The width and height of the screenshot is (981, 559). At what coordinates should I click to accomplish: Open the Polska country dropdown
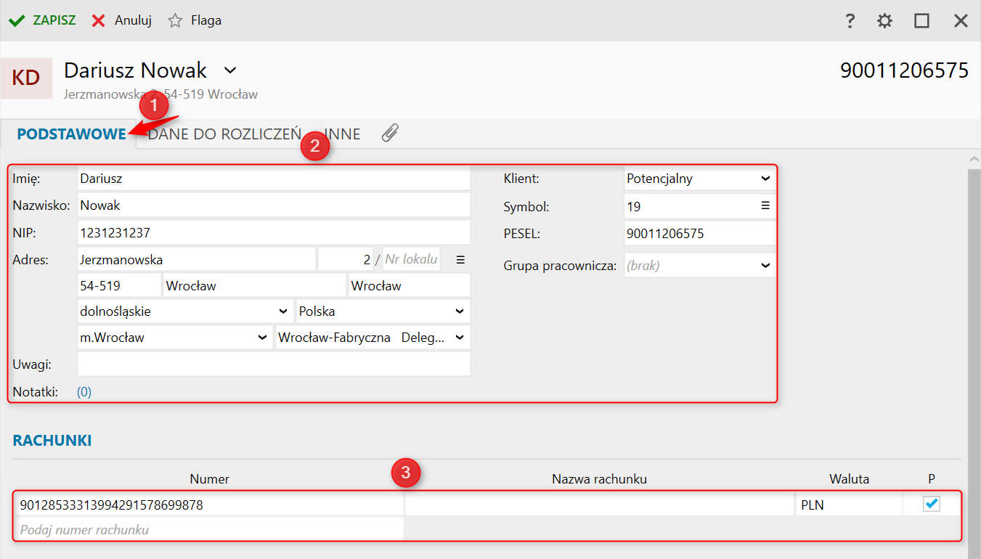point(383,311)
